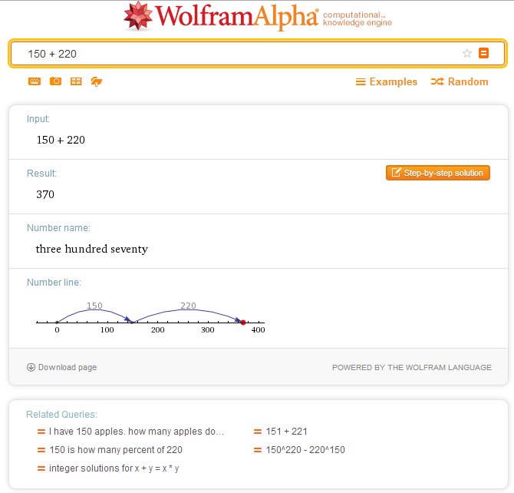Image resolution: width=514 pixels, height=493 pixels.
Task: Open the data input table icon
Action: [x=76, y=81]
